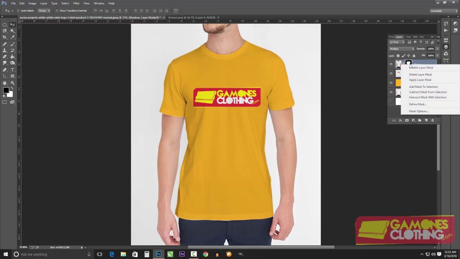460x259 pixels.
Task: Select the Zoom tool
Action: click(x=12, y=83)
